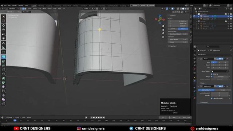233x131 pixels.
Task: Open the File menu
Action: (5, 5)
